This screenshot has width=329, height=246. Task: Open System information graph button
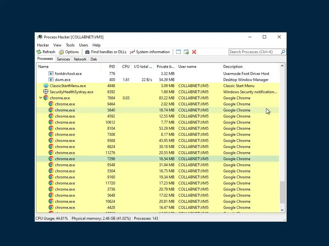150,52
